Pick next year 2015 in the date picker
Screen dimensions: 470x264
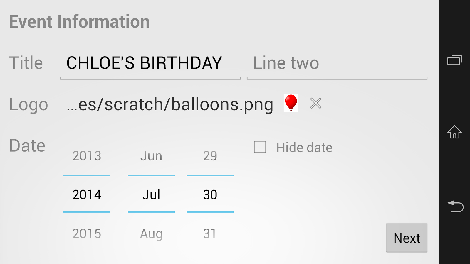(x=87, y=234)
